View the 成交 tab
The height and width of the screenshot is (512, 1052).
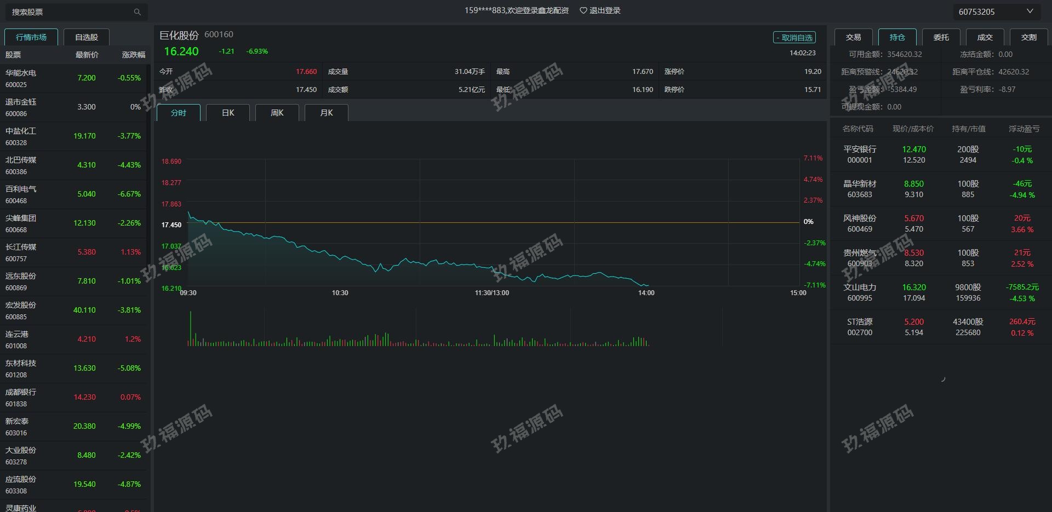click(x=985, y=37)
